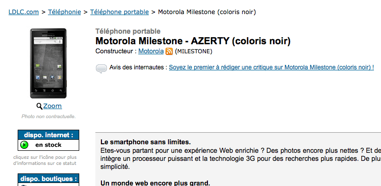This screenshot has height=186, width=381.
Task: Click the current breadcrumb 'Motorola Milestone (coloris noir)'
Action: tap(207, 12)
